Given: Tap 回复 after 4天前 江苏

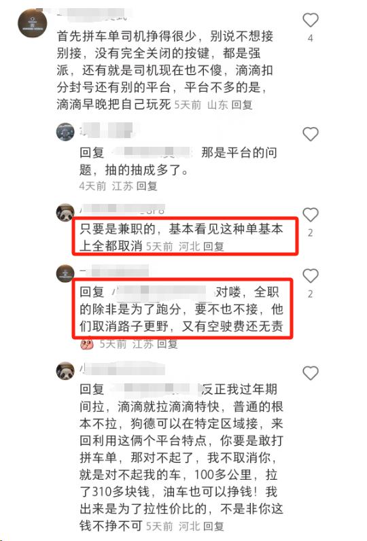Looking at the screenshot, I should [147, 186].
